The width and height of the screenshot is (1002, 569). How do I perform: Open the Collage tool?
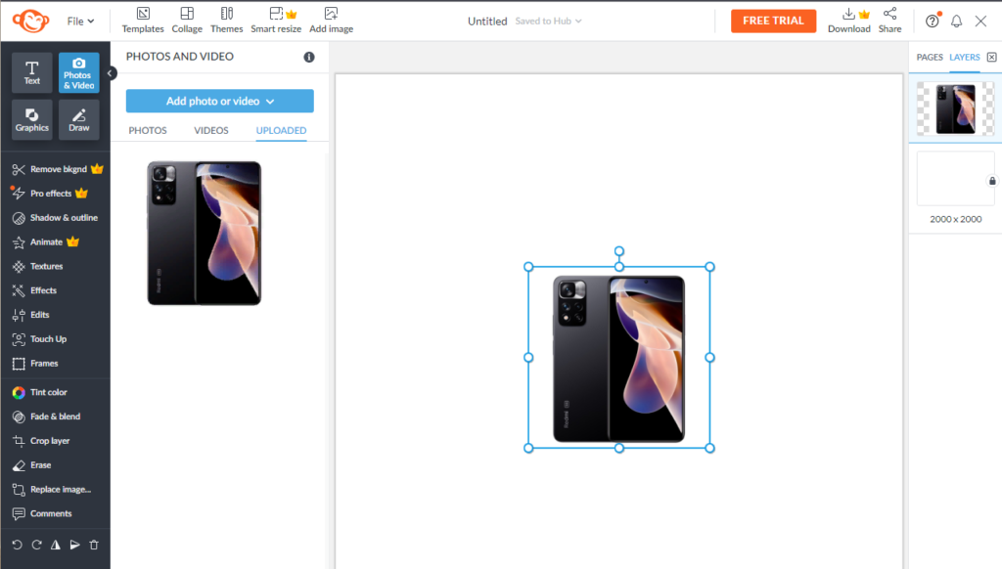[x=187, y=20]
